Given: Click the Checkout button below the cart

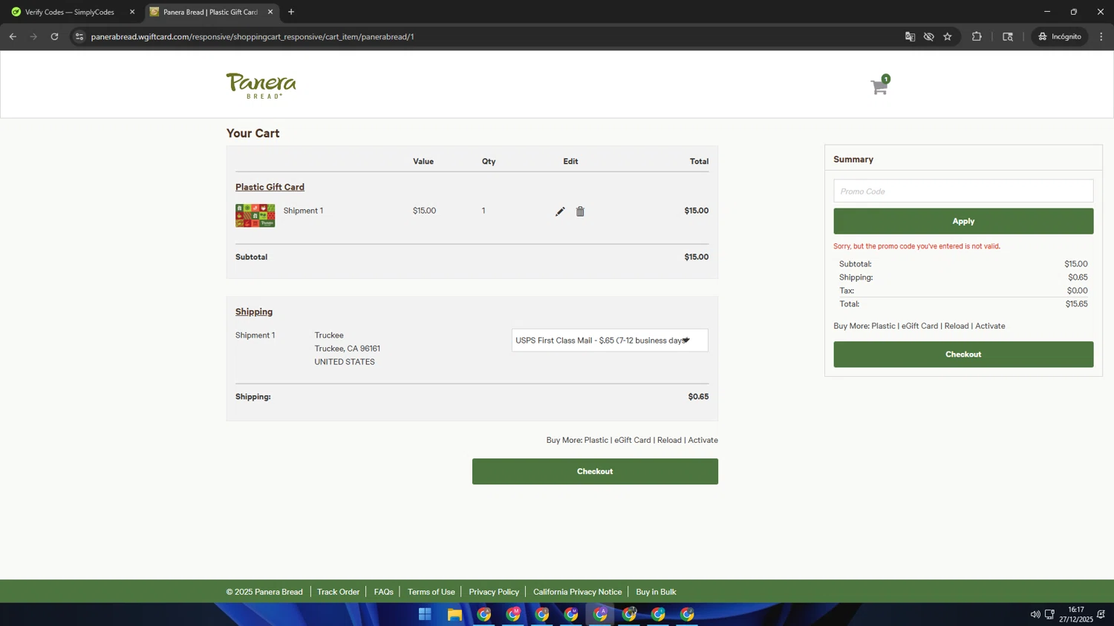Looking at the screenshot, I should point(595,472).
